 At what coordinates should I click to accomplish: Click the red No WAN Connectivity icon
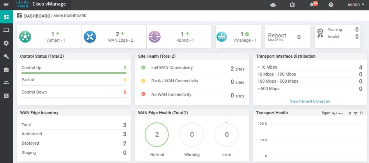[x=143, y=94]
